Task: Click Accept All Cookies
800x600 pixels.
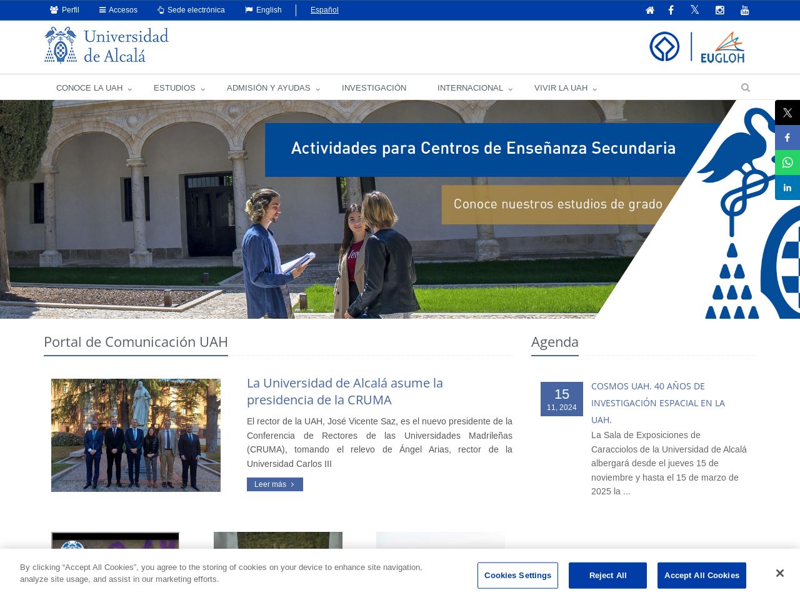Action: (x=702, y=576)
